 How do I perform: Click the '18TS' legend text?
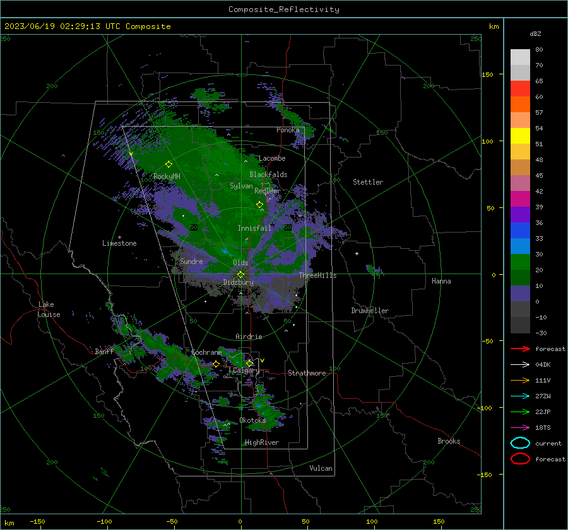543,428
